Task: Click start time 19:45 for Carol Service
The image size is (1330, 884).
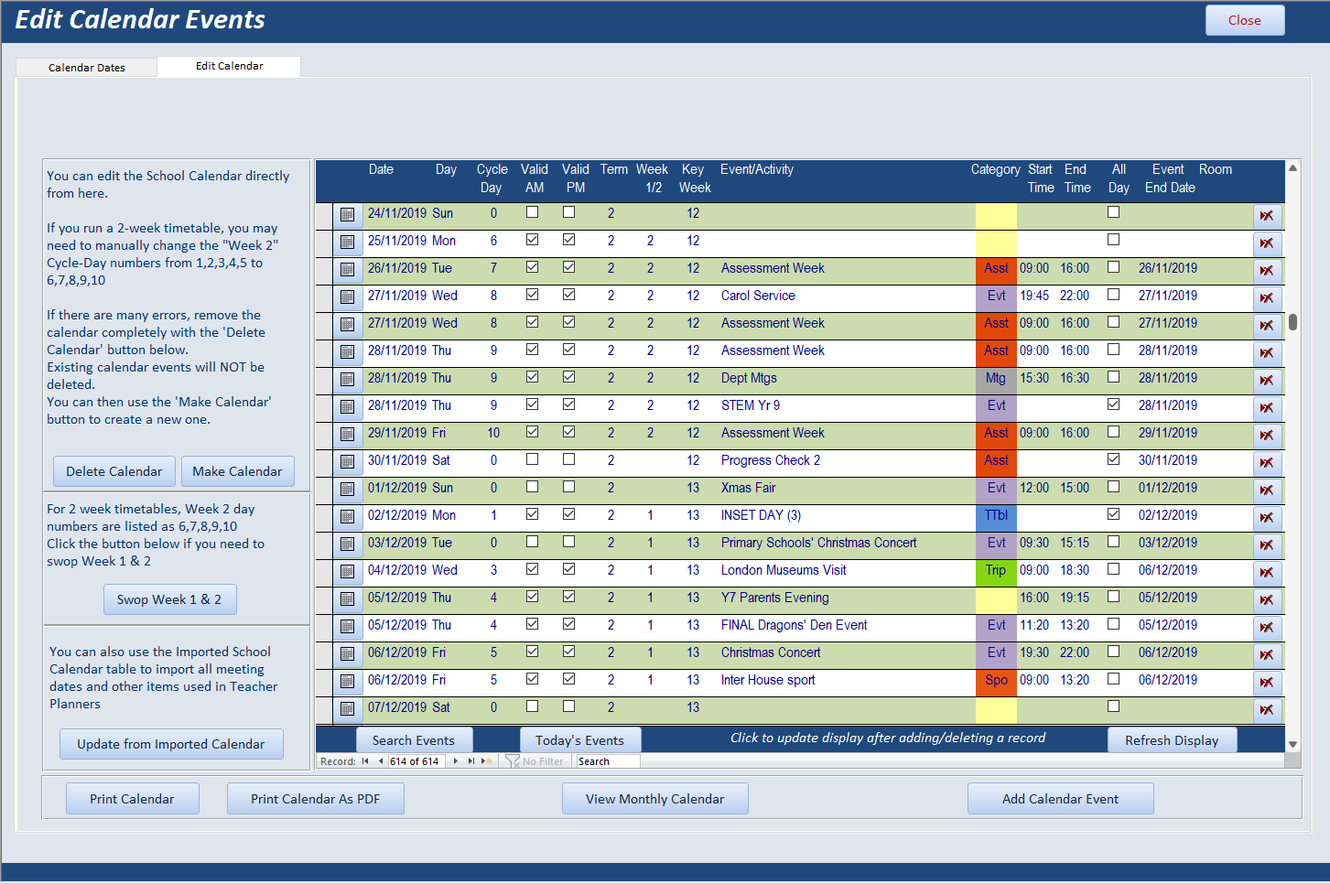Action: tap(1034, 296)
